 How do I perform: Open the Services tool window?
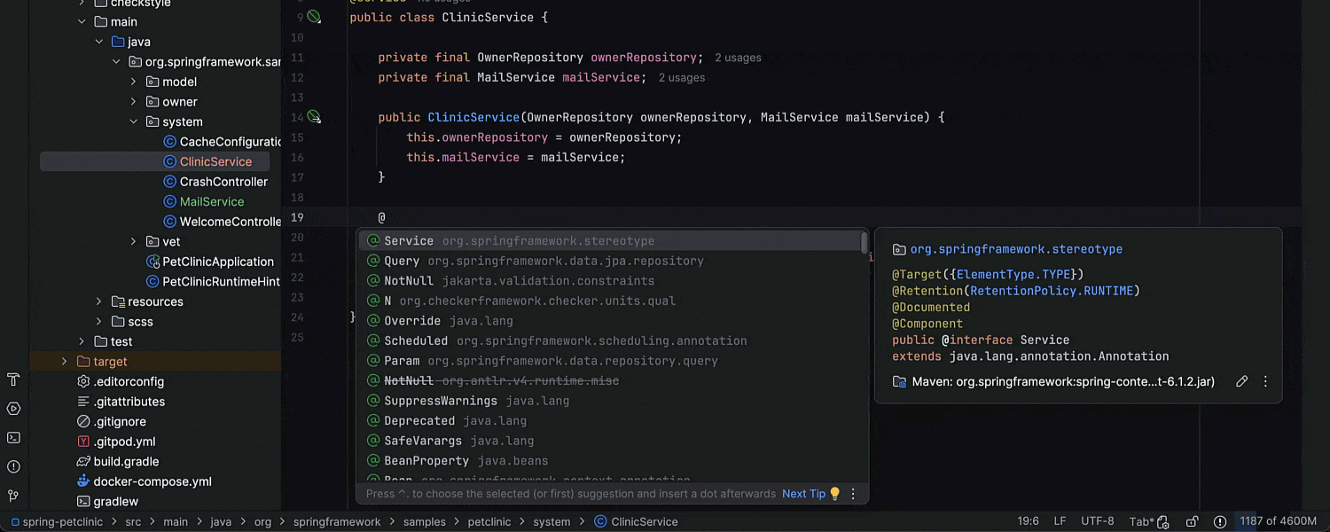(x=13, y=409)
